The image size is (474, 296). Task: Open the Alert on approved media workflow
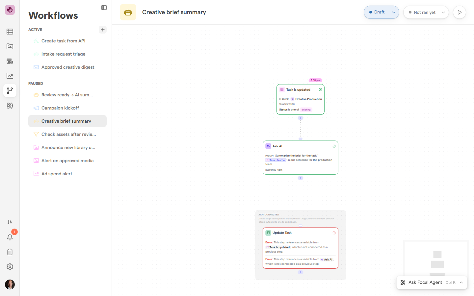click(67, 160)
